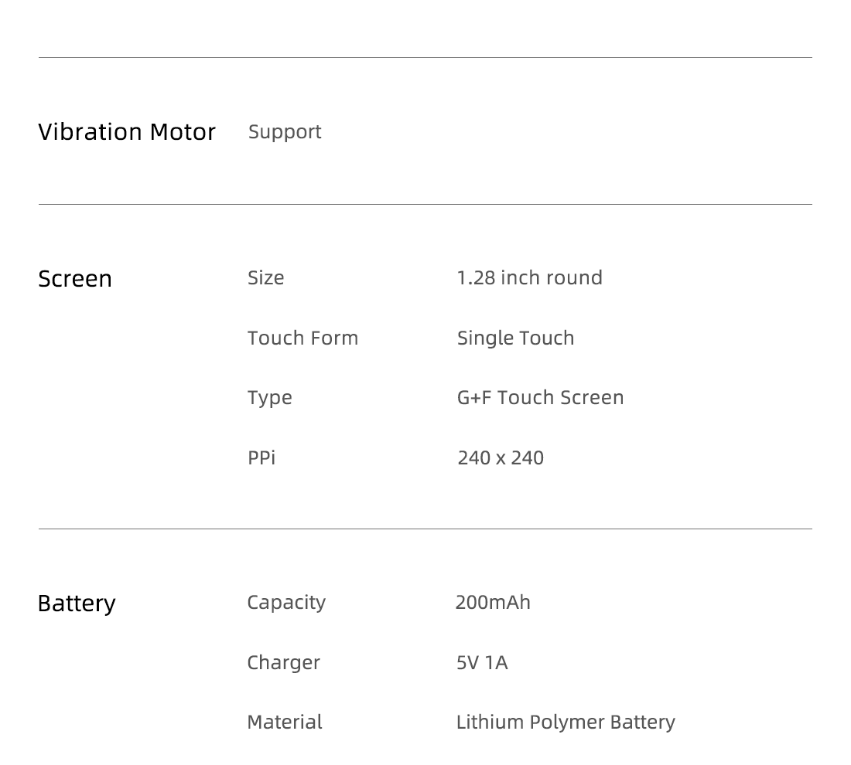This screenshot has width=851, height=765.
Task: Select the Single Touch value
Action: [515, 339]
